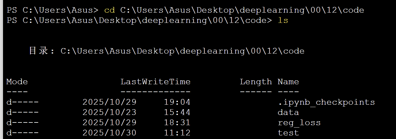
Task: Click the yellow ls command text
Action: (283, 20)
